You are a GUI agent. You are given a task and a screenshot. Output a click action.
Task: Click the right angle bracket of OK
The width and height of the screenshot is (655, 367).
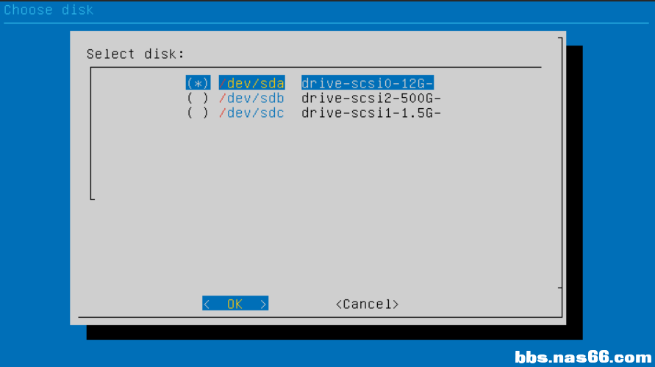click(x=263, y=304)
